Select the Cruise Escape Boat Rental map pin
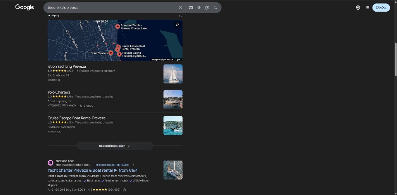The height and width of the screenshot is (195, 397). coord(119,47)
